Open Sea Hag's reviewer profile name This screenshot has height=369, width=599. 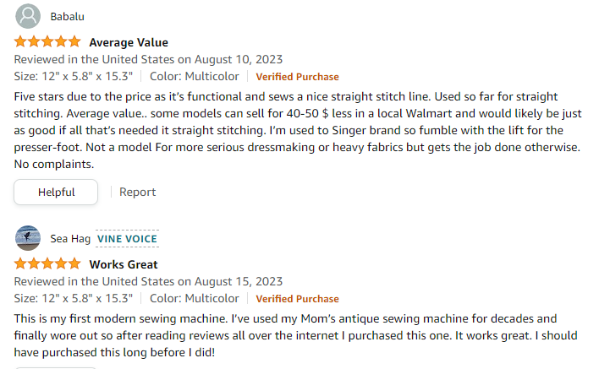(70, 239)
